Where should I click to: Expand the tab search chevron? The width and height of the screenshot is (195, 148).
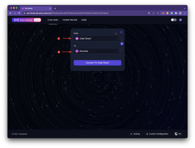coord(185,8)
